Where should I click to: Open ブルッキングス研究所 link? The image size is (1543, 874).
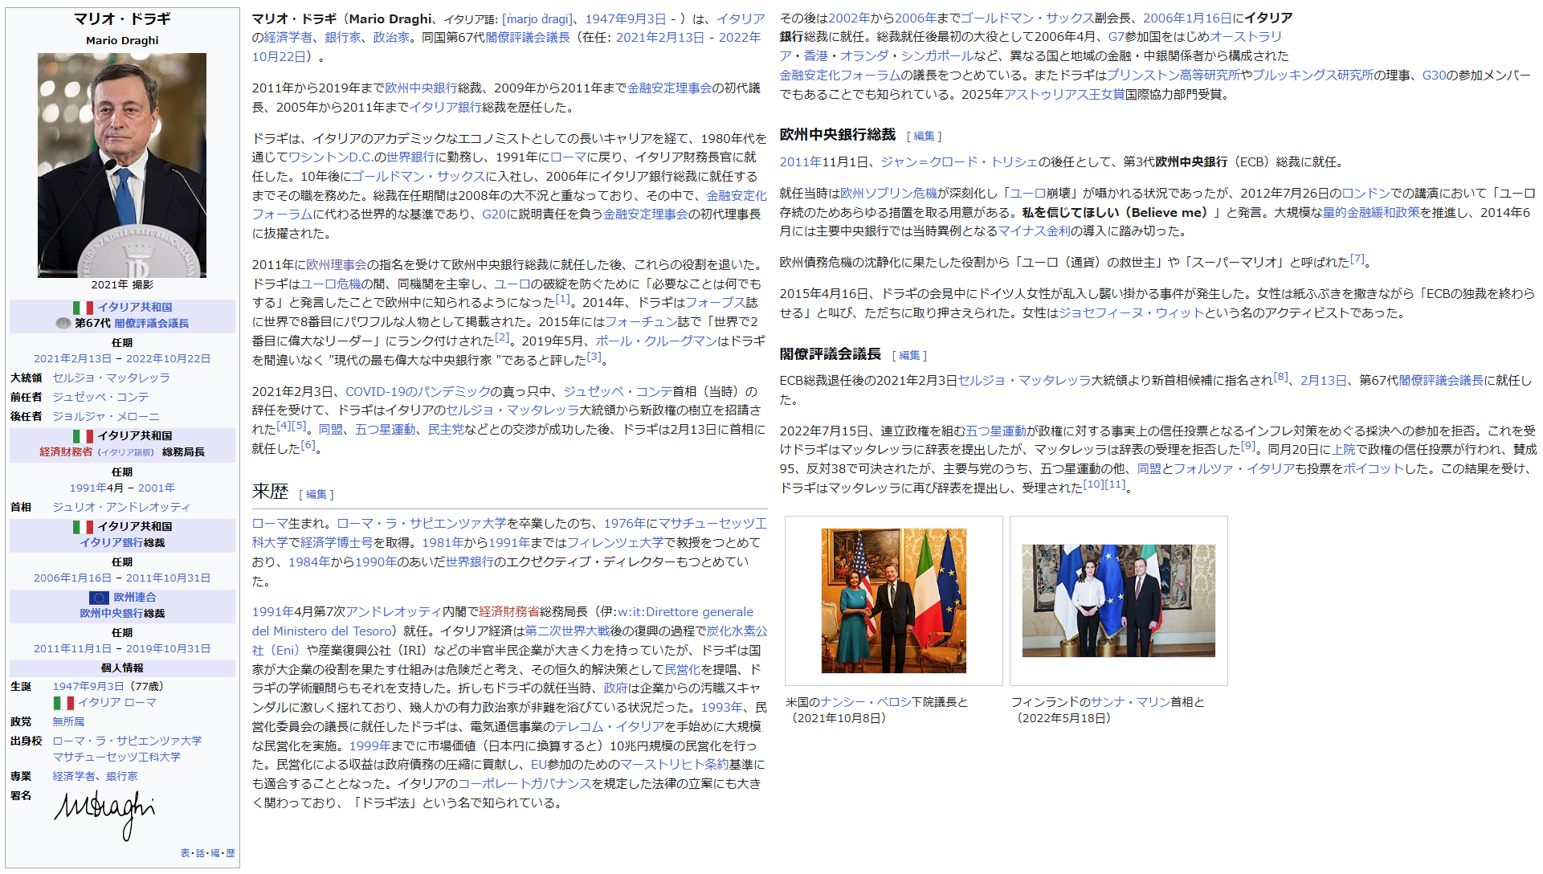tap(1312, 76)
